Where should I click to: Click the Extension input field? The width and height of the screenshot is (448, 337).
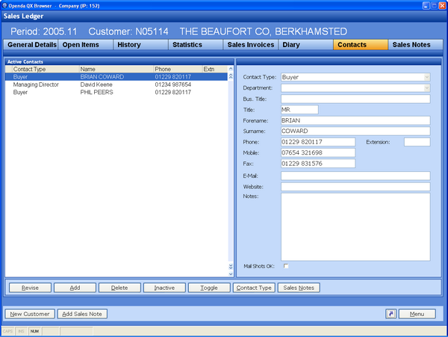(x=417, y=142)
